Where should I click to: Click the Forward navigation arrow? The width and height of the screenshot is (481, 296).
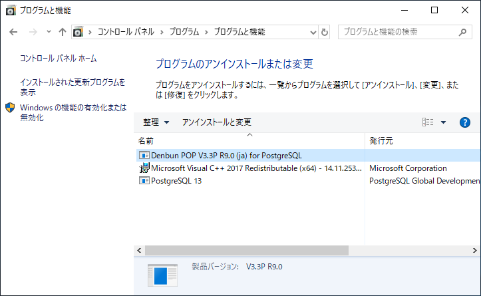coord(33,32)
